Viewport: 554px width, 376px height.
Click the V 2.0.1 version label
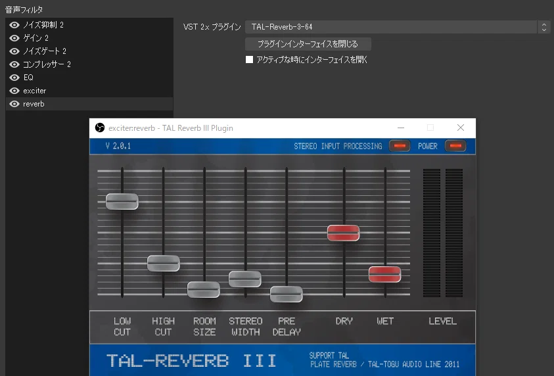(x=118, y=145)
